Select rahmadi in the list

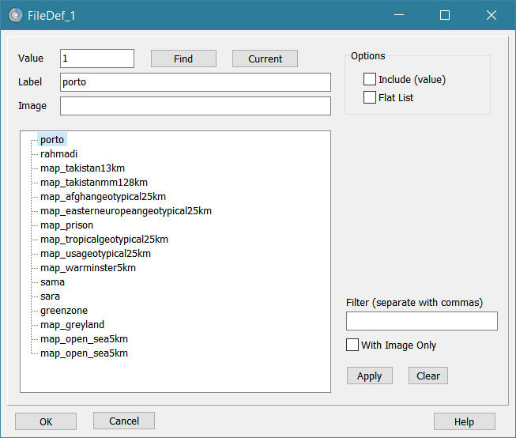pos(58,154)
